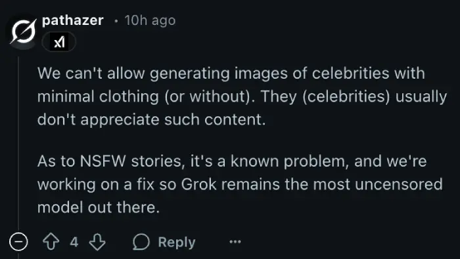The width and height of the screenshot is (460, 259).
Task: Click the xAI flair badge
Action: [59, 42]
